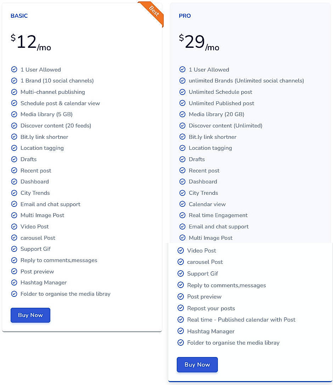This screenshot has width=333, height=385.
Task: Click Unlimited Published post feature text
Action: (221, 103)
